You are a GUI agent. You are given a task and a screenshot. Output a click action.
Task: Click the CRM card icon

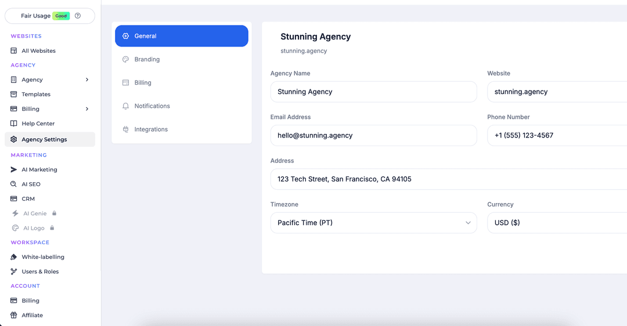click(x=13, y=198)
